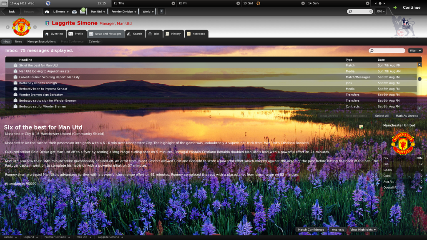Click the tray icon beside L Simone
Screen dimensions: 427x240
[74, 12]
